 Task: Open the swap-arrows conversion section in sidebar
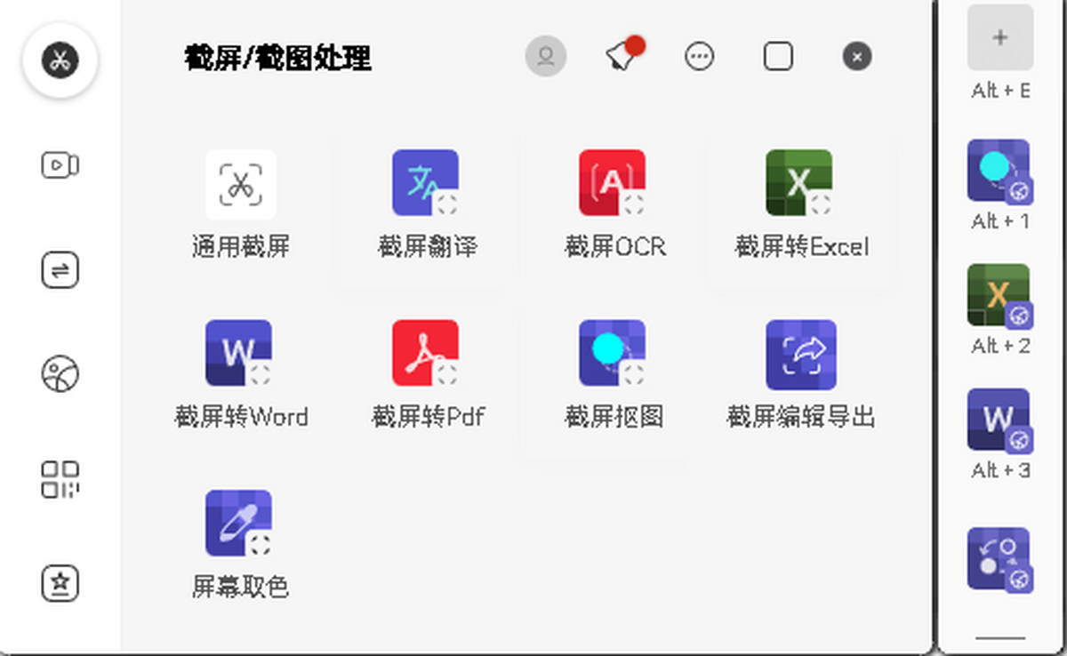[60, 270]
